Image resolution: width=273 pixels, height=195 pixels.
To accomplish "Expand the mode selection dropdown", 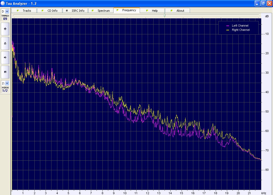I will pos(7,83).
